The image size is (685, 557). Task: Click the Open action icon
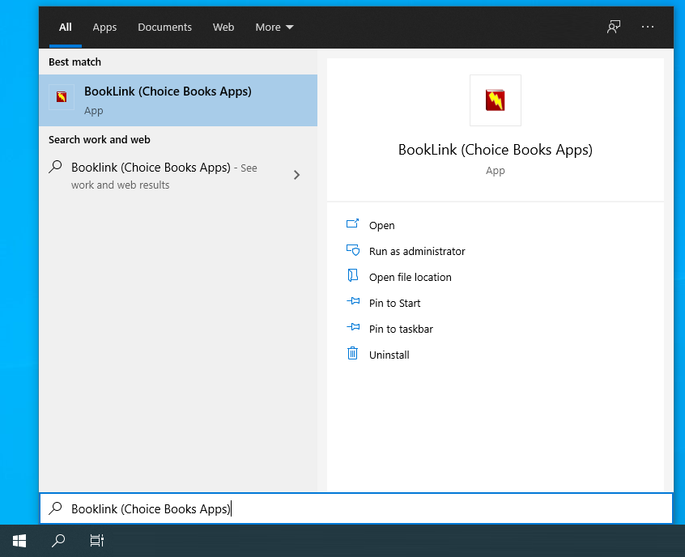(x=352, y=223)
